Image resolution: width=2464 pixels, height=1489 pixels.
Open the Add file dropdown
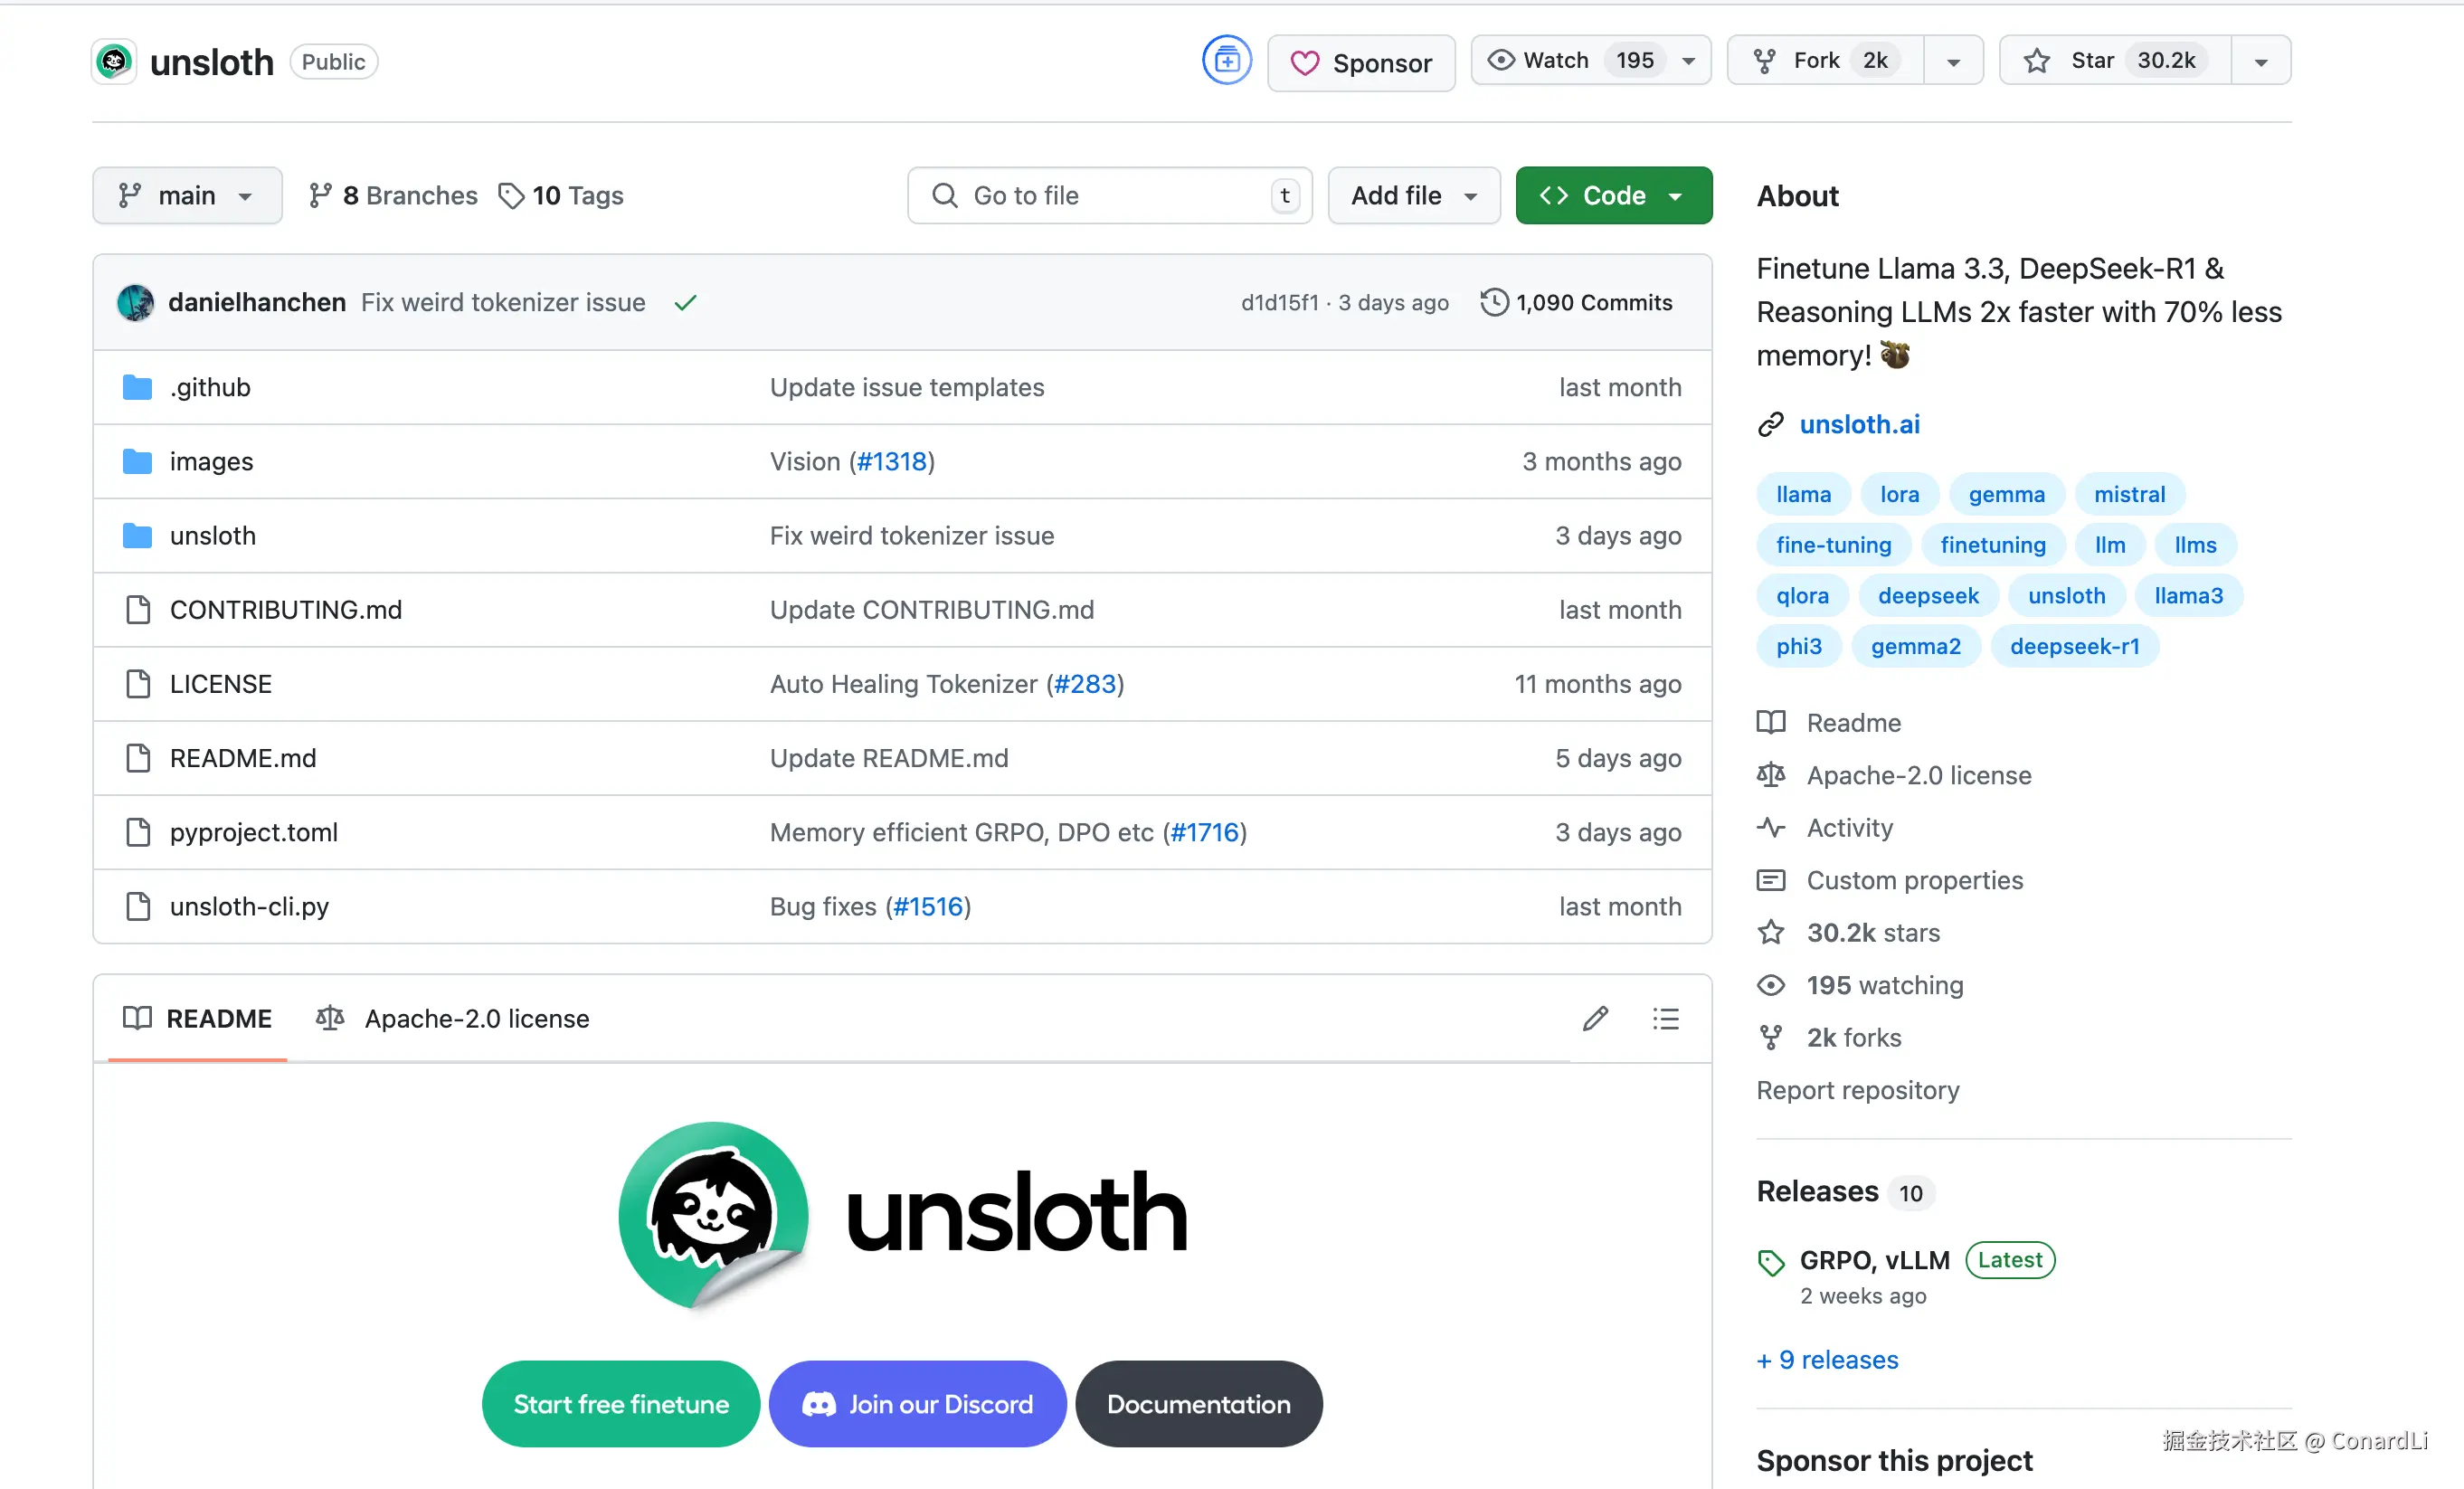coord(1413,195)
